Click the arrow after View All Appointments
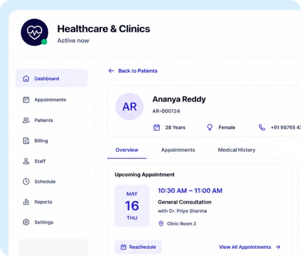The width and height of the screenshot is (301, 256). click(x=278, y=247)
